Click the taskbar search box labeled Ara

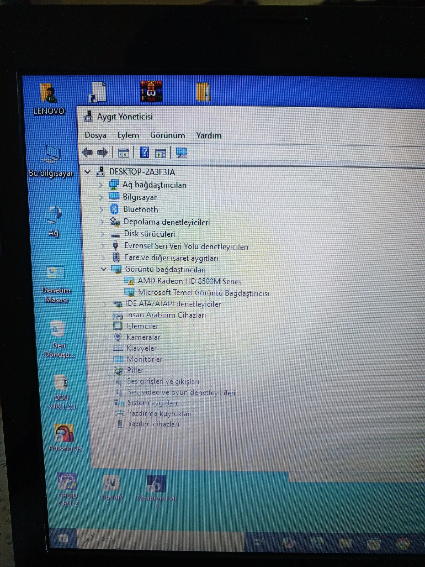(160, 540)
